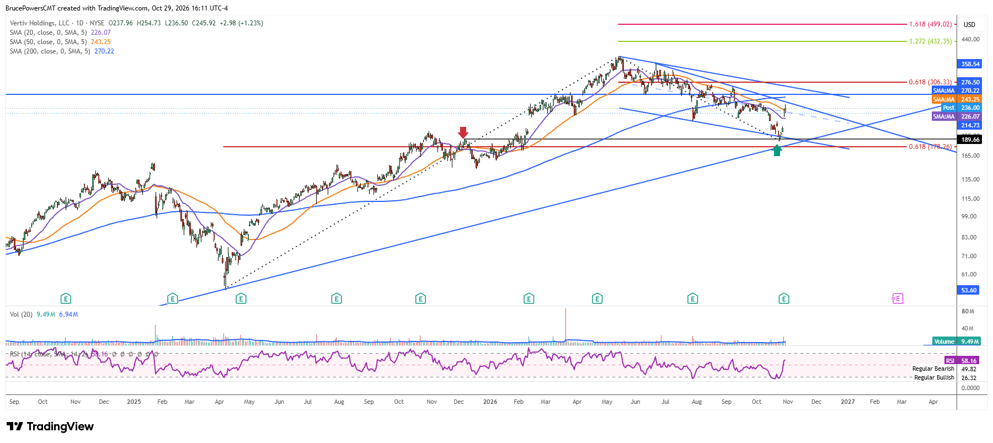The height and width of the screenshot is (443, 993).
Task: Click the 53.60 blue price tag
Action: [x=969, y=290]
